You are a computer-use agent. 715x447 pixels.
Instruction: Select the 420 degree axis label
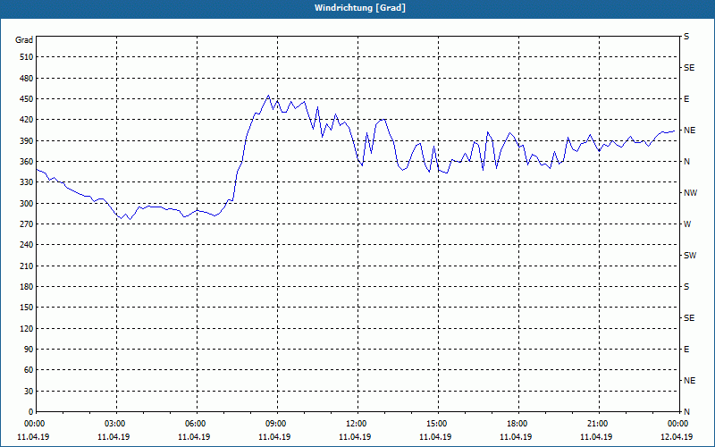27,120
